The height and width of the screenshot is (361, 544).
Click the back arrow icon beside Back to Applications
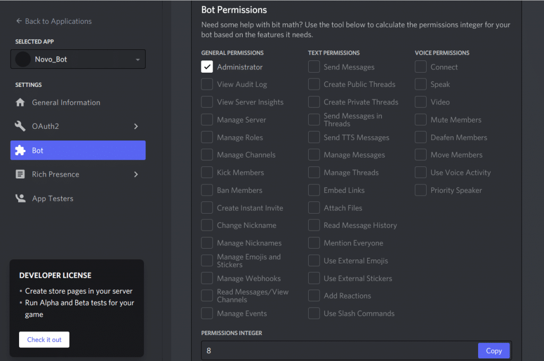(19, 21)
